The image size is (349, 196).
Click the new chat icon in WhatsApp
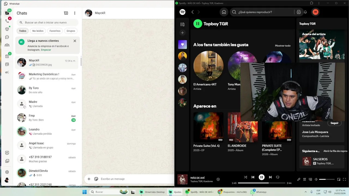[66, 13]
